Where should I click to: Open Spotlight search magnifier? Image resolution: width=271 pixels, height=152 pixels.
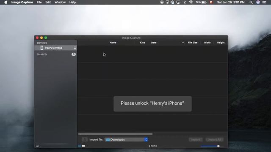251,2
